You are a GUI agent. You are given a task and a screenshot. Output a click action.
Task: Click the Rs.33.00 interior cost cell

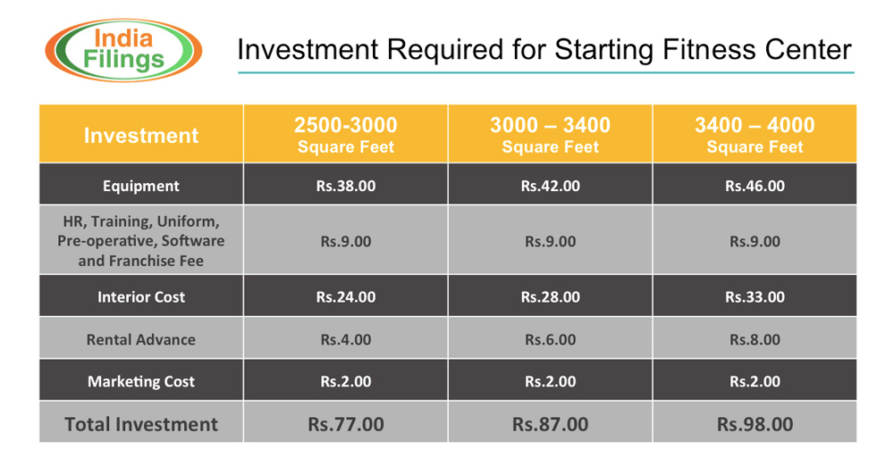[x=755, y=296]
